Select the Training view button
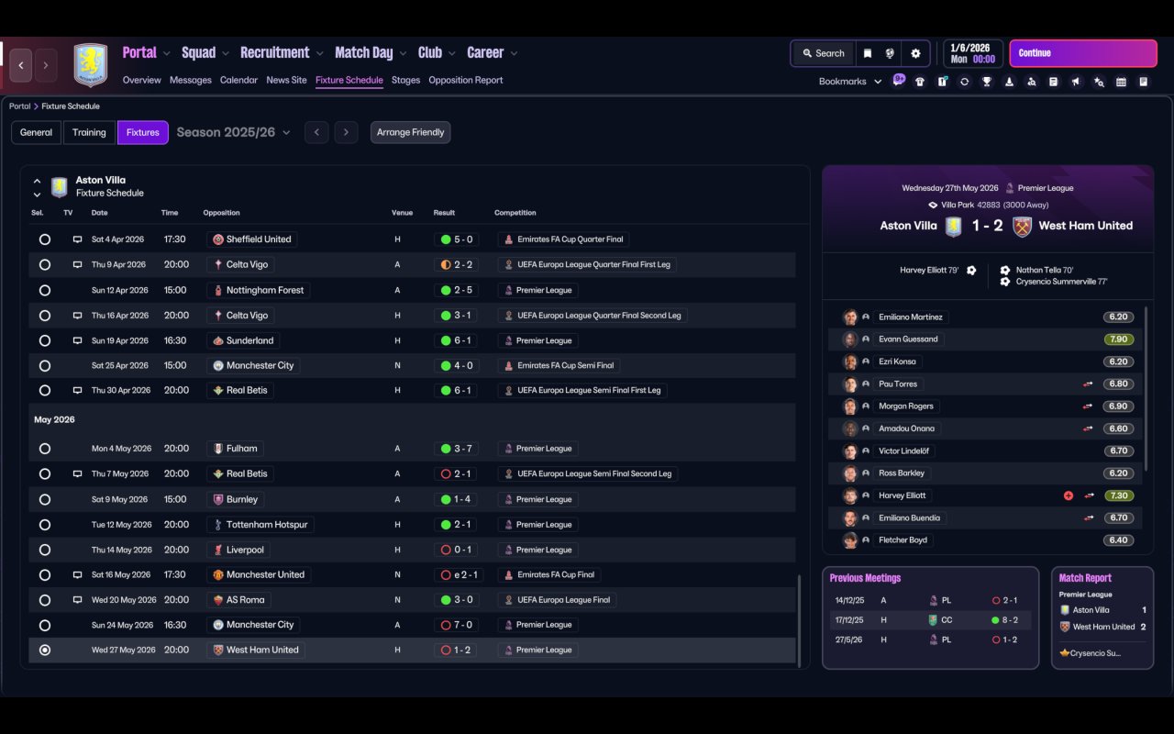The image size is (1174, 734). click(x=89, y=132)
